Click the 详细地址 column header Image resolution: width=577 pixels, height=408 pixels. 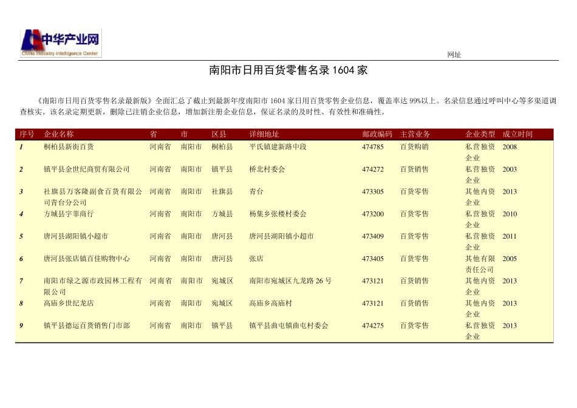pyautogui.click(x=264, y=134)
